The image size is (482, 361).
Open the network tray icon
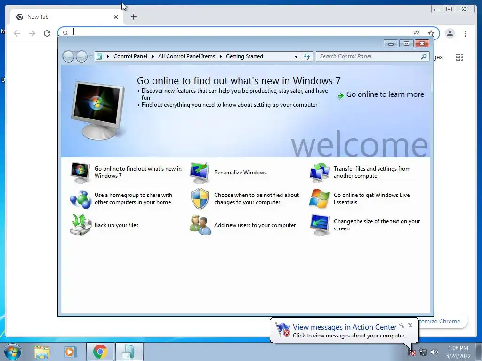[x=423, y=352]
